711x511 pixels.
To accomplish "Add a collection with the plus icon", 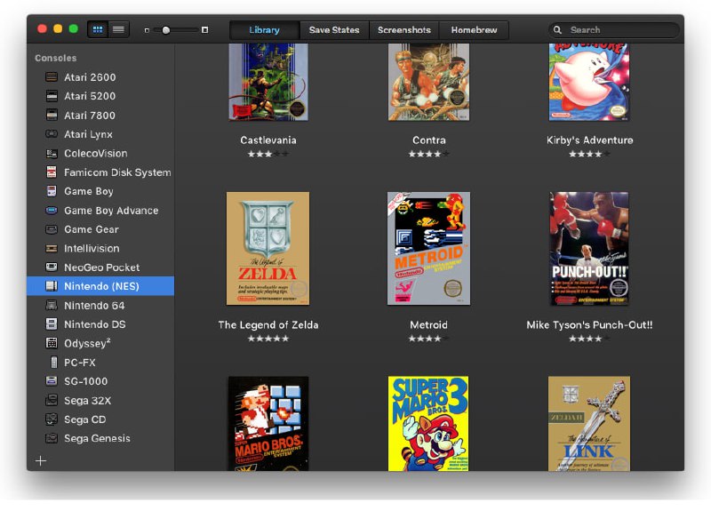I will pos(40,460).
